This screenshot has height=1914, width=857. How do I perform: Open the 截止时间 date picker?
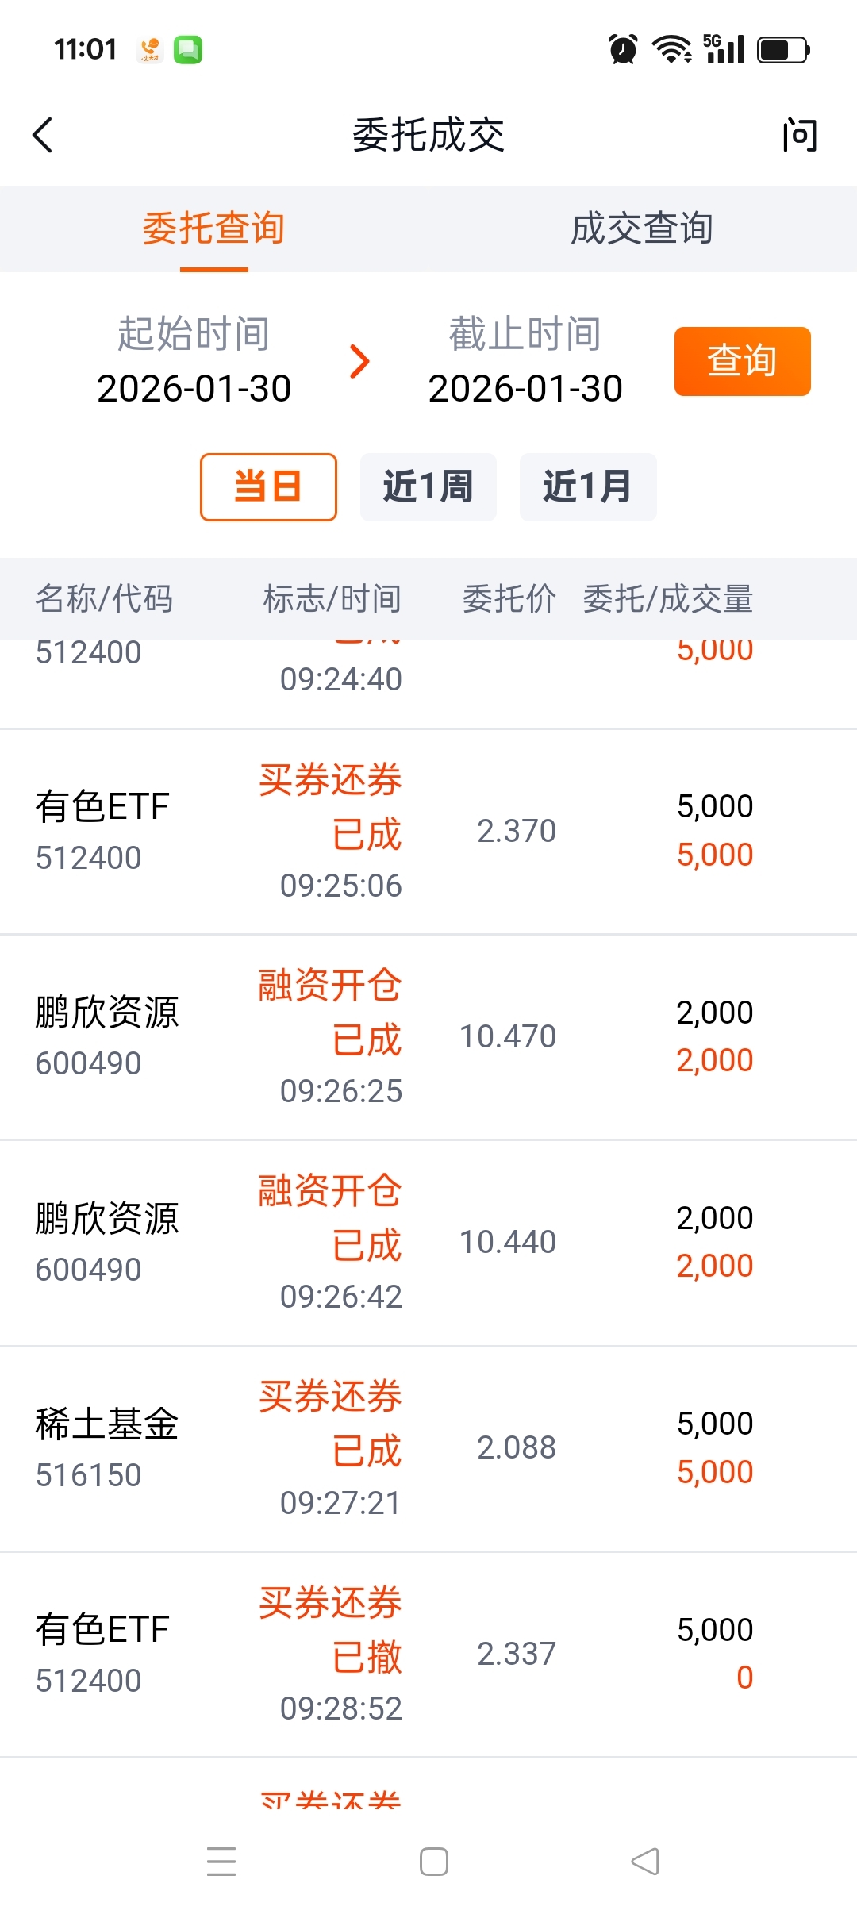click(x=525, y=361)
